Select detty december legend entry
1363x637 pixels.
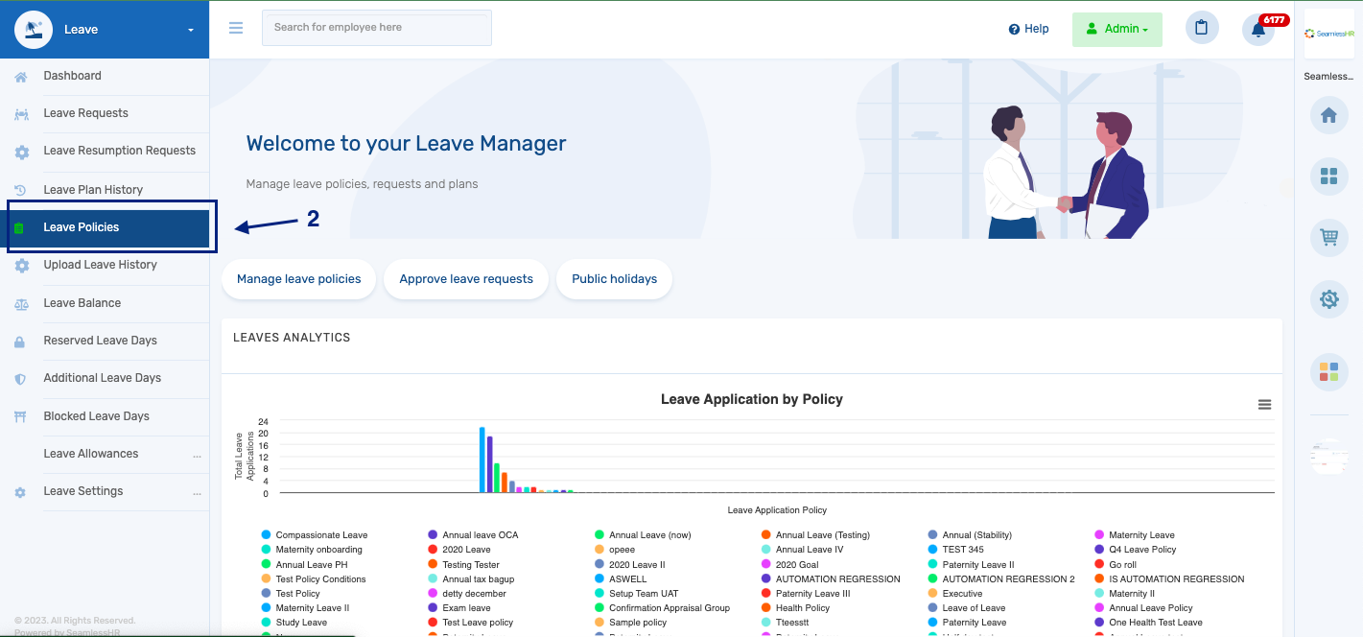[x=466, y=594]
